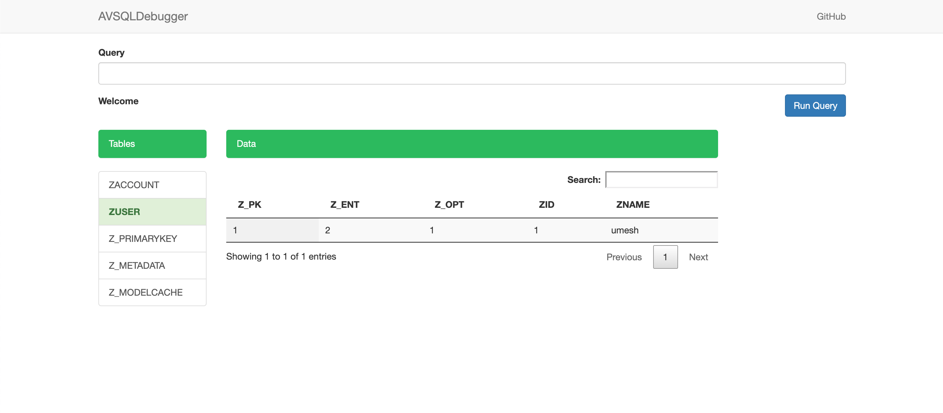Image resolution: width=943 pixels, height=413 pixels.
Task: Go to the Next page
Action: click(698, 257)
